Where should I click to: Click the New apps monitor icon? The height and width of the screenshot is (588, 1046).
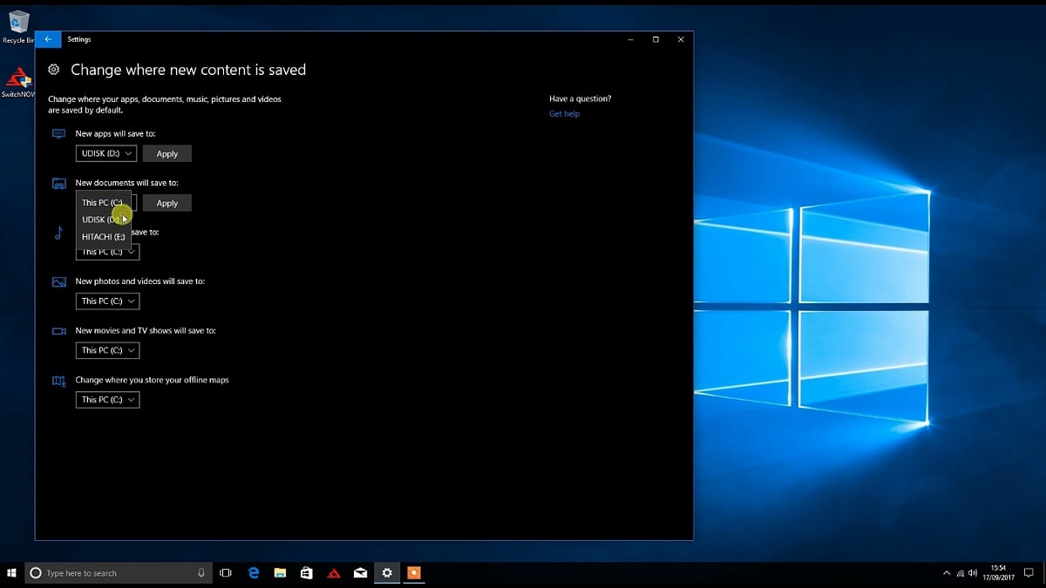pos(58,133)
